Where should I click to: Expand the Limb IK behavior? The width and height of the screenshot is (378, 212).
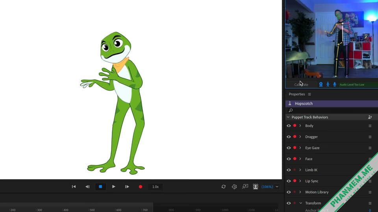[300, 170]
